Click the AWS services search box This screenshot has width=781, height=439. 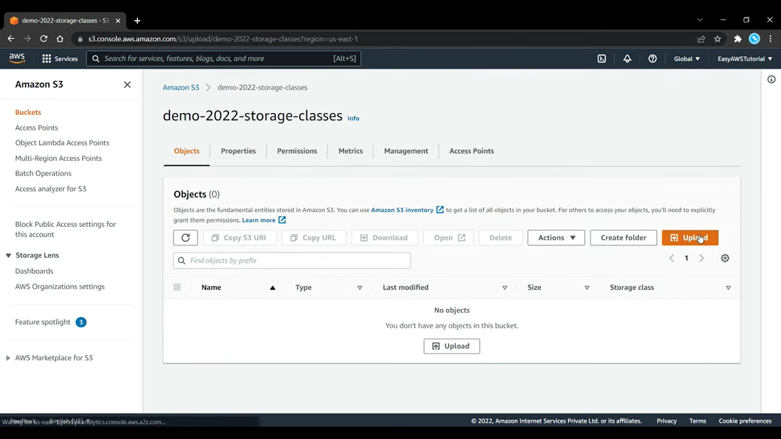click(x=224, y=59)
